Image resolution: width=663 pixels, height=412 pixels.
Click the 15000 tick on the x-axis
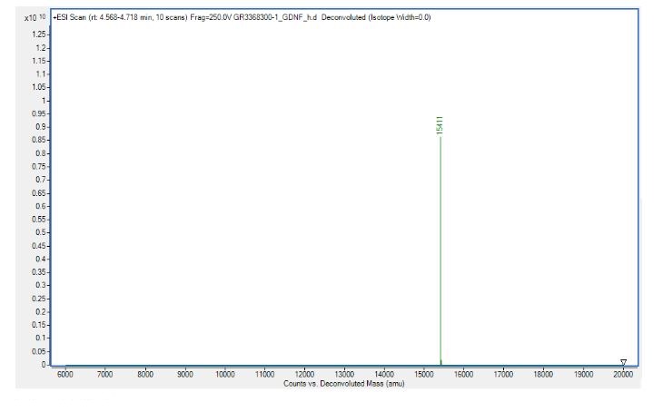pos(423,374)
